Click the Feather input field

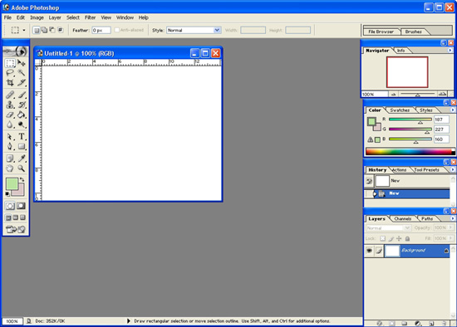pos(101,30)
